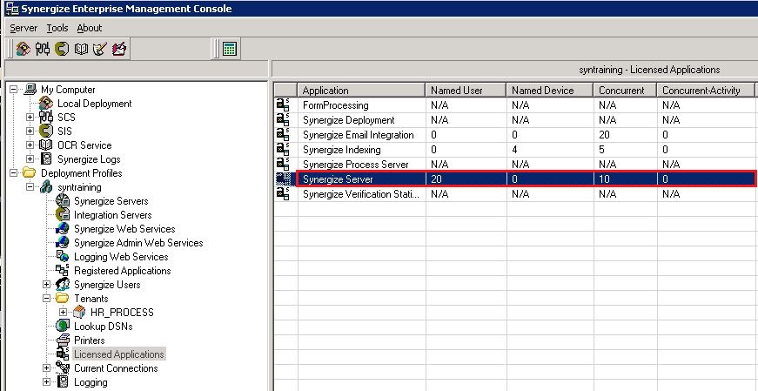This screenshot has width=758, height=391.
Task: Click the calculator grid toolbar icon
Action: pos(230,49)
